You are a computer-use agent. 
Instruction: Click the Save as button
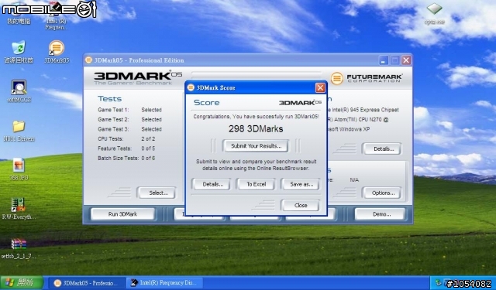(301, 184)
